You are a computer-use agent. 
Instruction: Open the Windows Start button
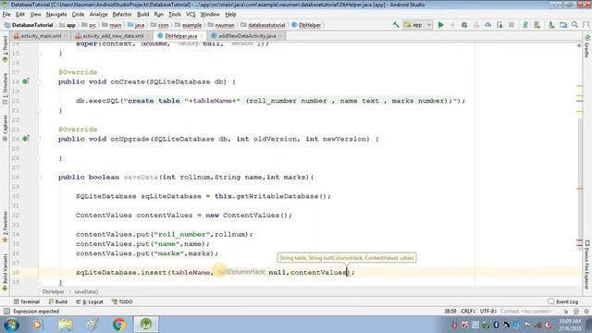point(11,325)
